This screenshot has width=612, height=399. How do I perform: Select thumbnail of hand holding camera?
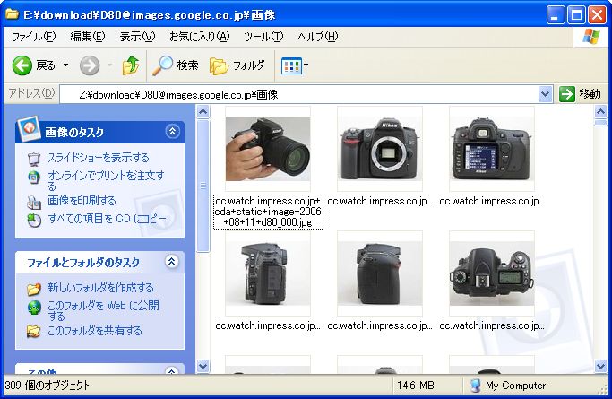(x=268, y=149)
